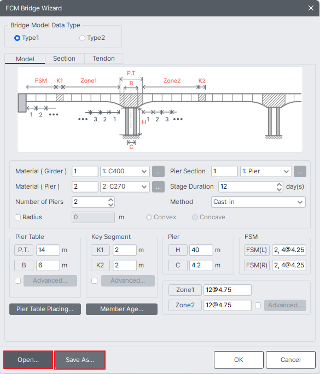Close the FCM Bridge Wizard dialog
Image resolution: width=320 pixels, height=374 pixels.
311,8
